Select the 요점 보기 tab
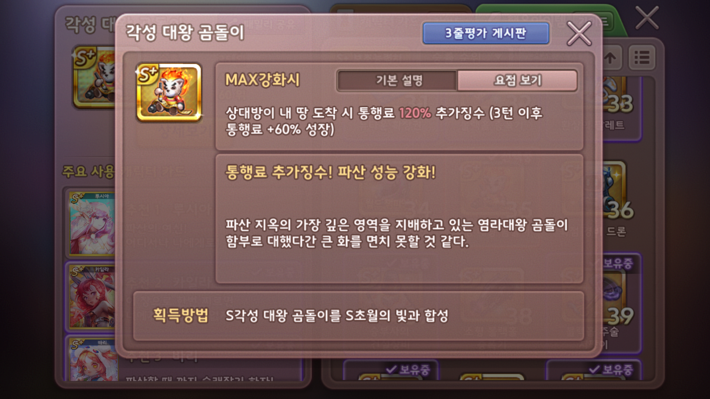 pos(517,81)
